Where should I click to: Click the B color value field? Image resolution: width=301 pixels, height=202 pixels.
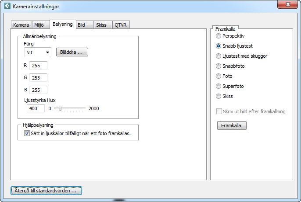(38, 90)
